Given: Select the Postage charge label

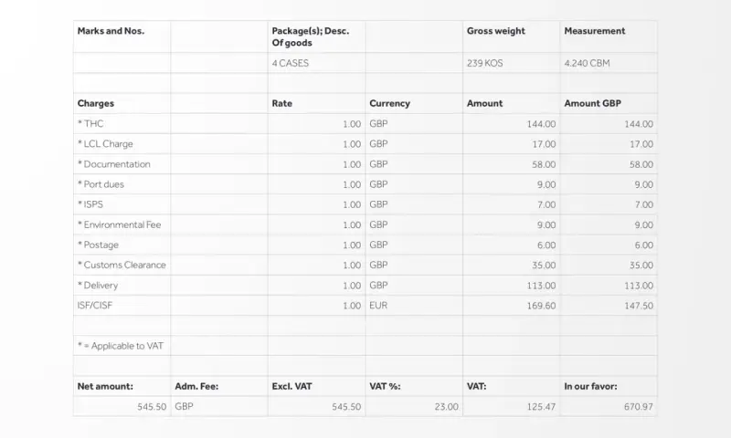Looking at the screenshot, I should click(x=98, y=245).
